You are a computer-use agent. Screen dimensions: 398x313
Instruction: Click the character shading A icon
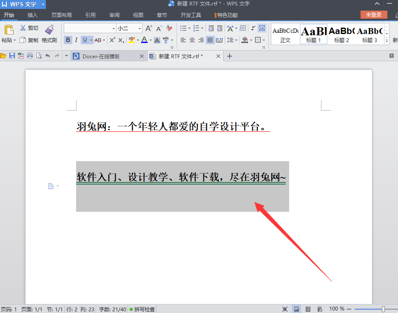pos(157,40)
